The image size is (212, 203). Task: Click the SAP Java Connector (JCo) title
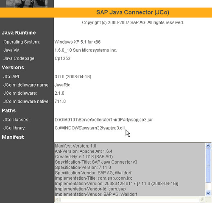click(133, 12)
